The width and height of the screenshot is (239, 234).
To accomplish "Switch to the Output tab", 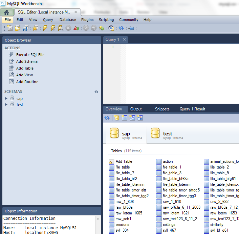I will coord(136,109).
